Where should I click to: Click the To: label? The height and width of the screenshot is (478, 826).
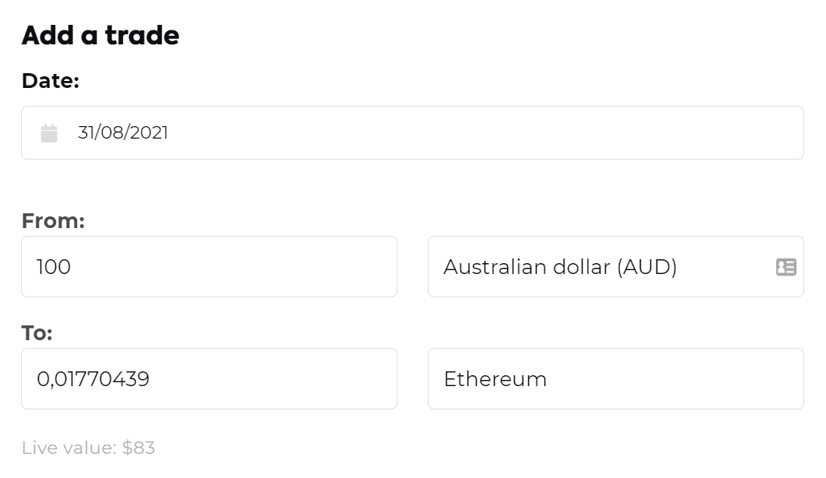(37, 333)
